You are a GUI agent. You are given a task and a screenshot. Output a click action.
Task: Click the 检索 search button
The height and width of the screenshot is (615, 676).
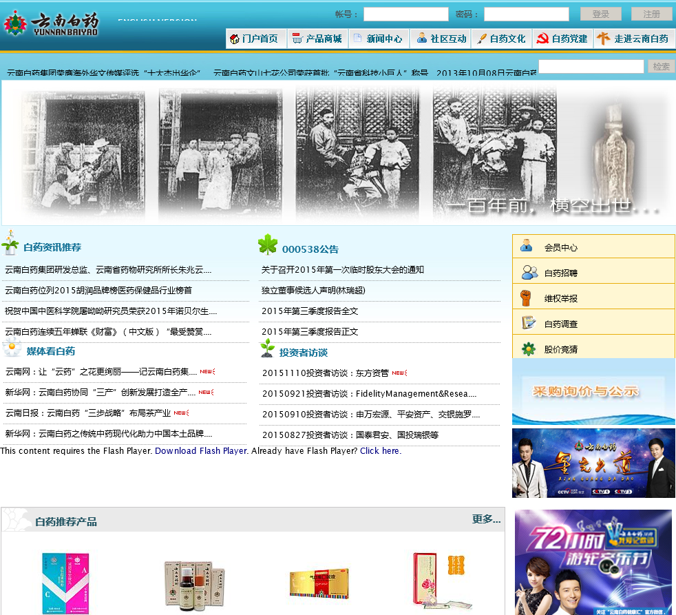click(x=661, y=66)
